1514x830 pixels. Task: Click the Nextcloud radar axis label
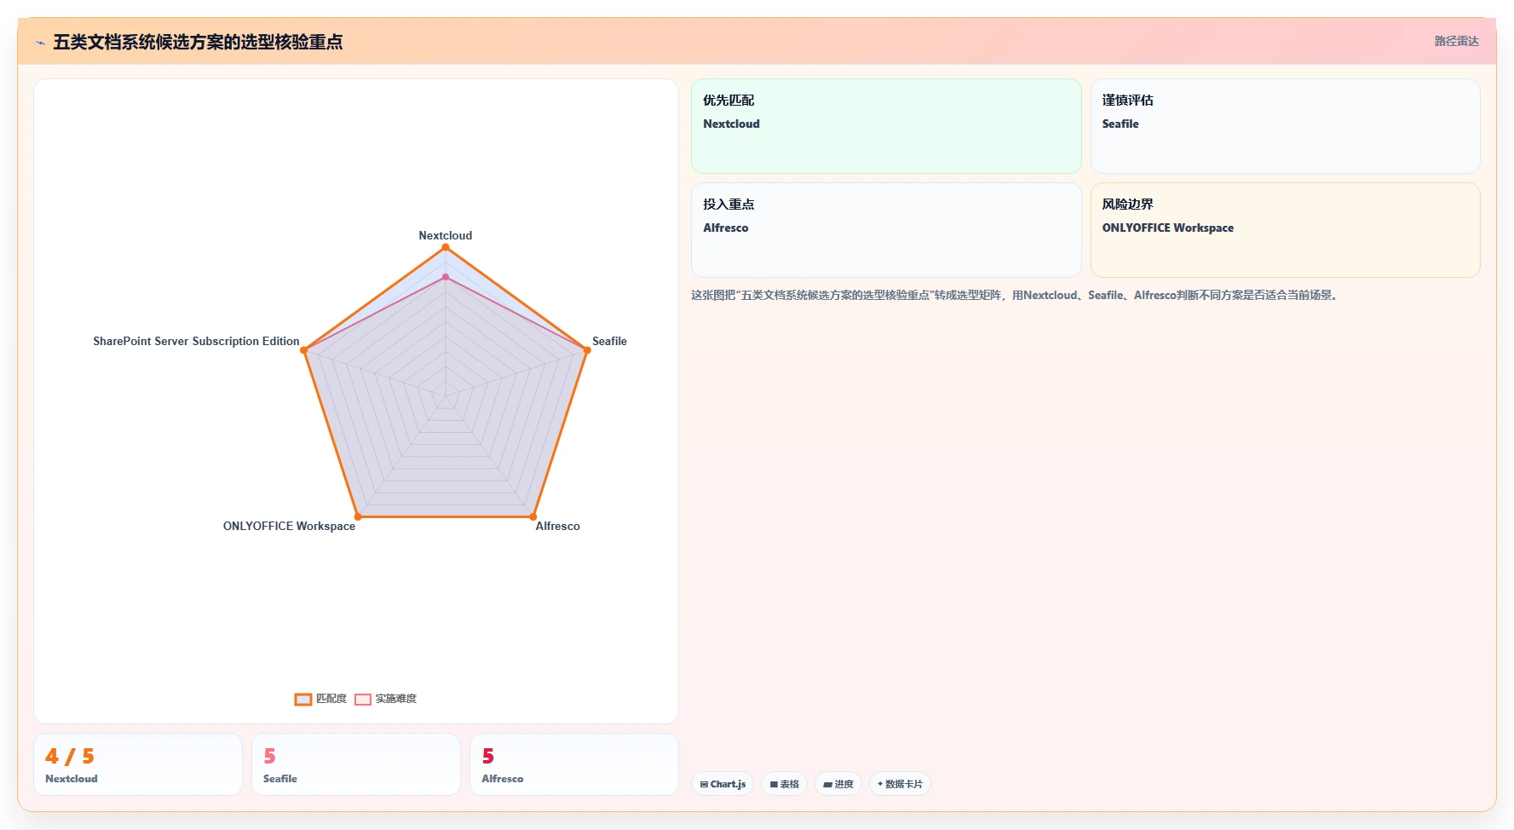pos(445,235)
